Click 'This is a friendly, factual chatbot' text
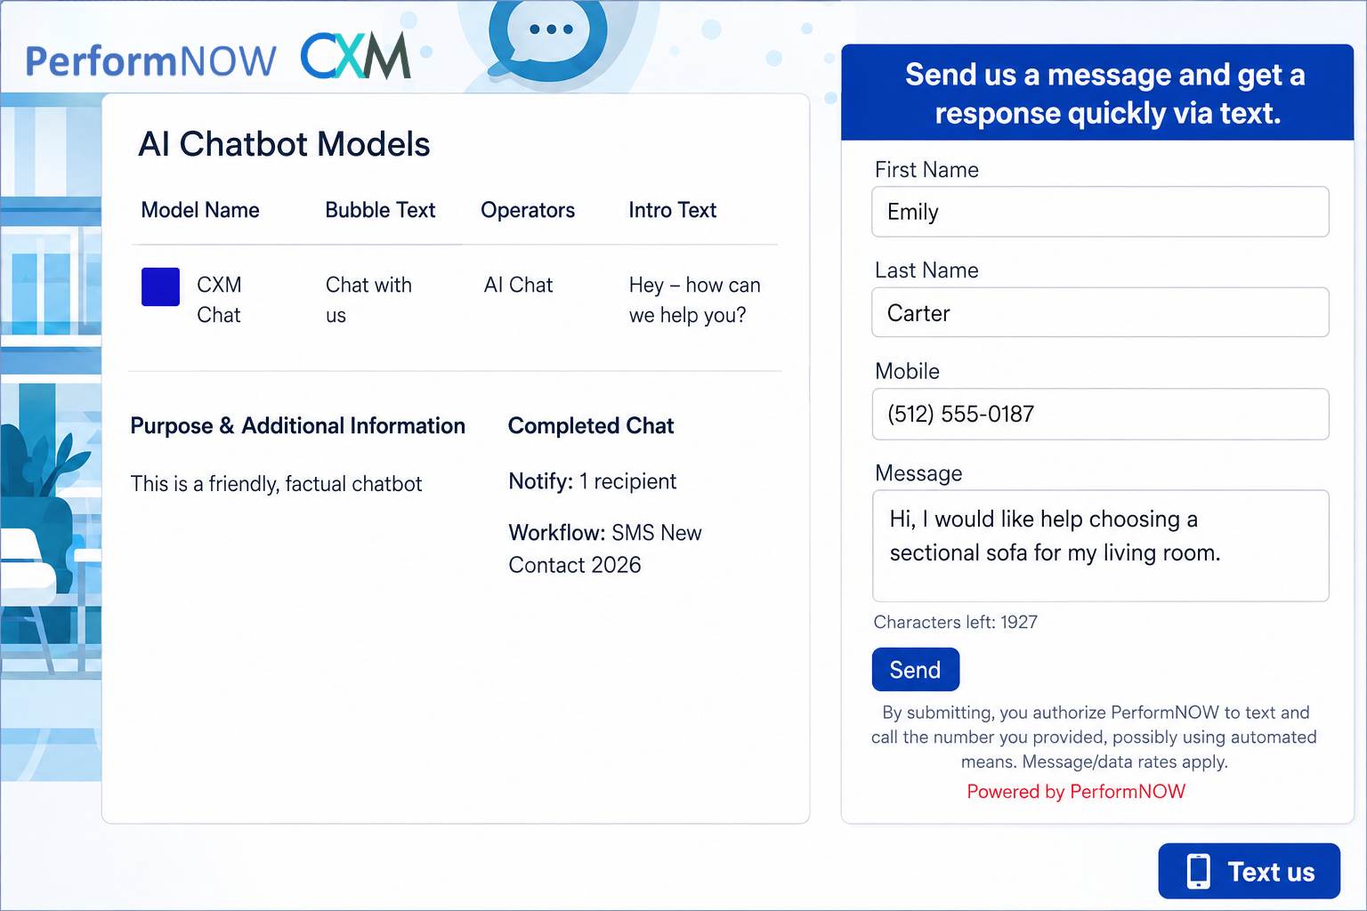 276,484
